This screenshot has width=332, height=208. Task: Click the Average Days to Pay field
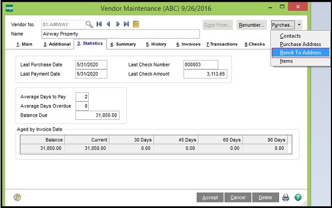82,97
